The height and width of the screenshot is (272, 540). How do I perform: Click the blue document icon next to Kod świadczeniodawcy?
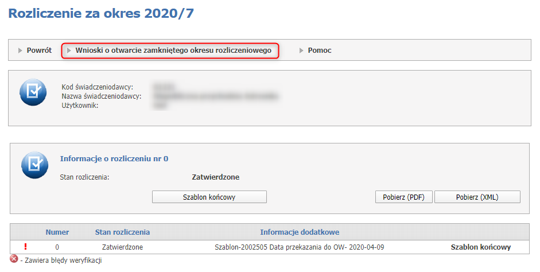click(33, 94)
